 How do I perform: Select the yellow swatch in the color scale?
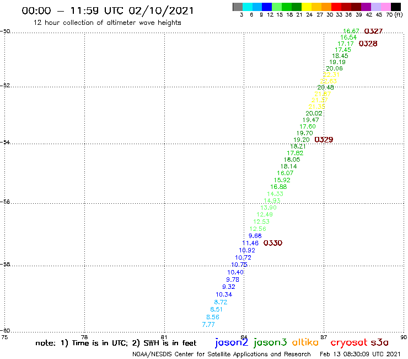(x=307, y=7)
